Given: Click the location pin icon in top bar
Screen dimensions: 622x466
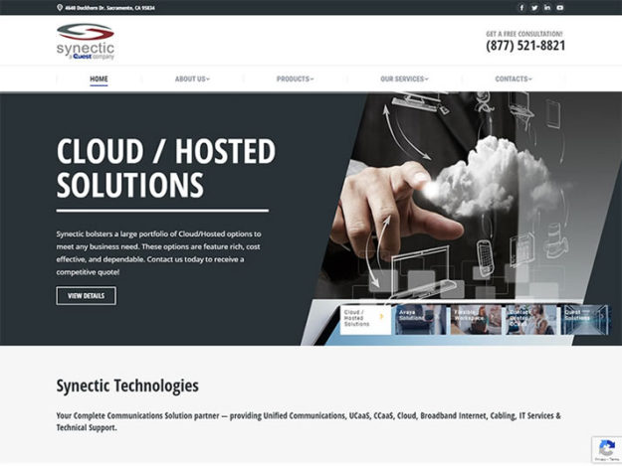Looking at the screenshot, I should (60, 8).
